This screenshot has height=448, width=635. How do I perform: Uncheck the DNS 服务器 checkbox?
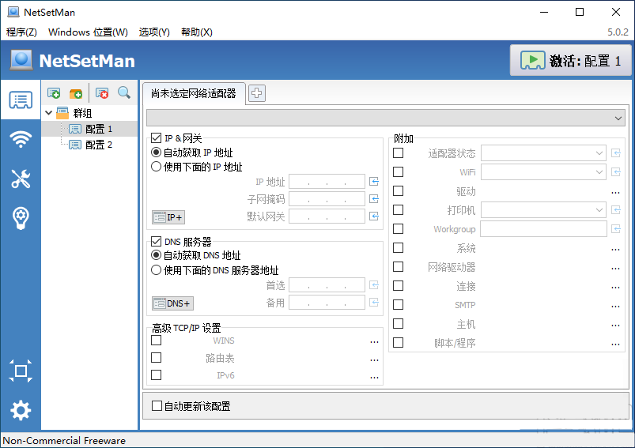156,242
